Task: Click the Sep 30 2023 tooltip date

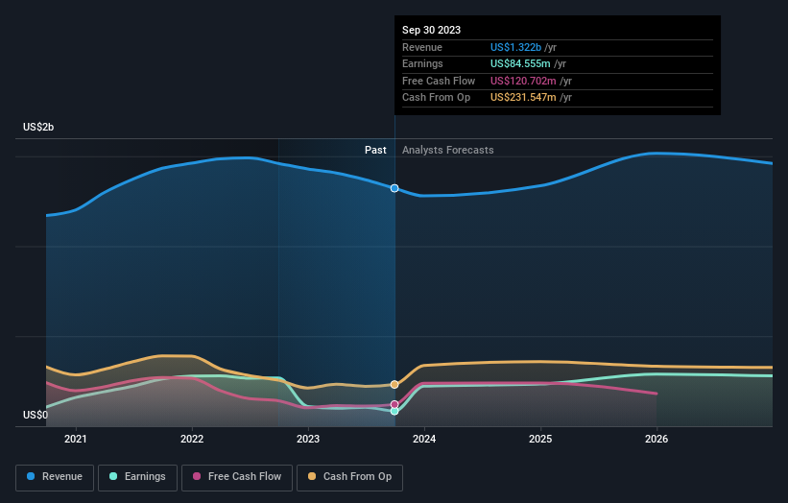Action: (x=431, y=30)
